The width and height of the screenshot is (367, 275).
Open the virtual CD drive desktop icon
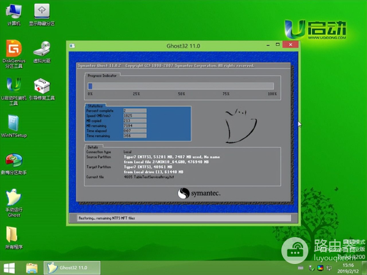click(x=42, y=52)
